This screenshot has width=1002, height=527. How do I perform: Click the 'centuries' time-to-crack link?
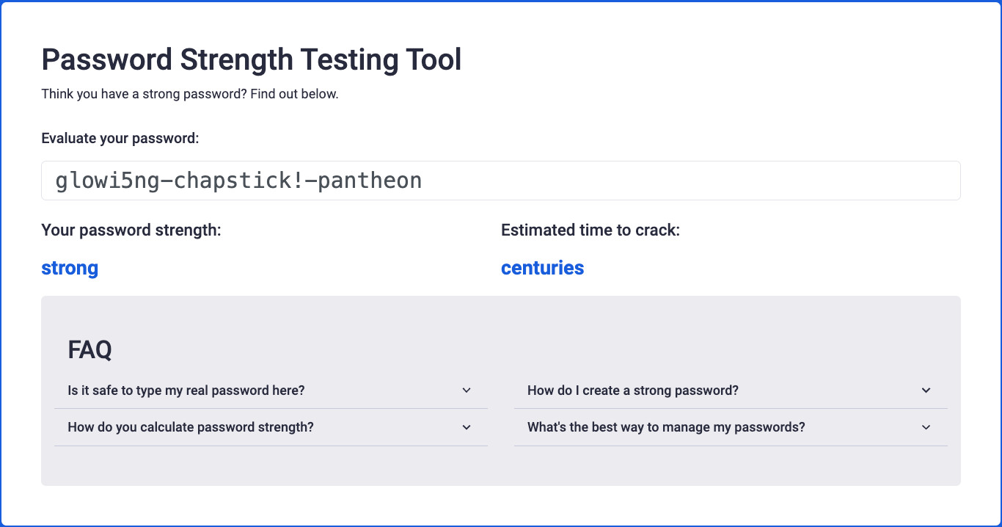[542, 268]
